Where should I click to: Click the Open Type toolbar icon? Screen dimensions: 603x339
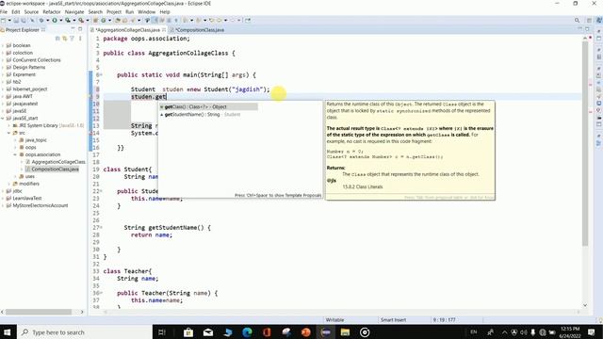tap(117, 21)
